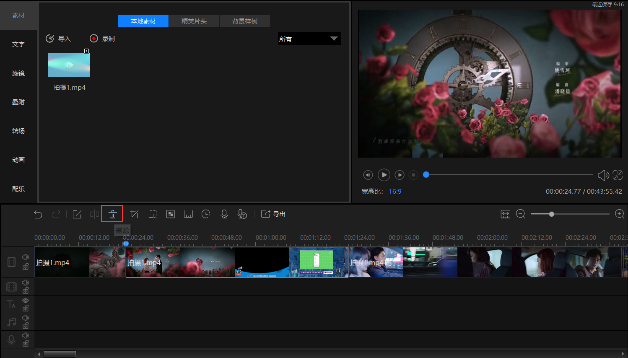The width and height of the screenshot is (628, 358).
Task: Select the third 拍摄1.mp4 clip segment
Action: coord(488,262)
